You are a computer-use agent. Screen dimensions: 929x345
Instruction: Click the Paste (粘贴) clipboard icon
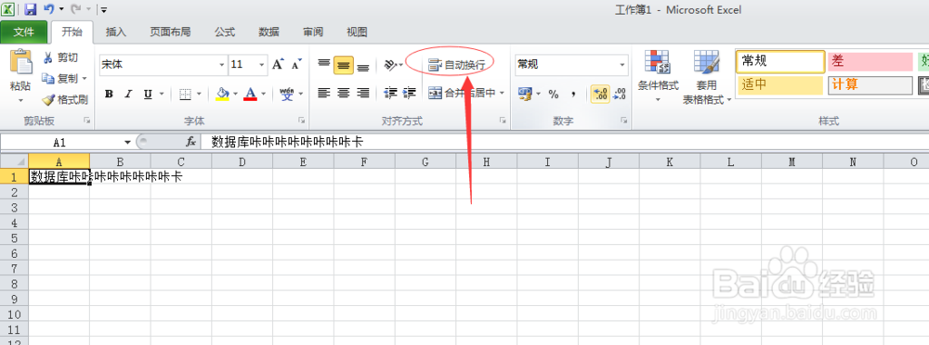coord(21,62)
